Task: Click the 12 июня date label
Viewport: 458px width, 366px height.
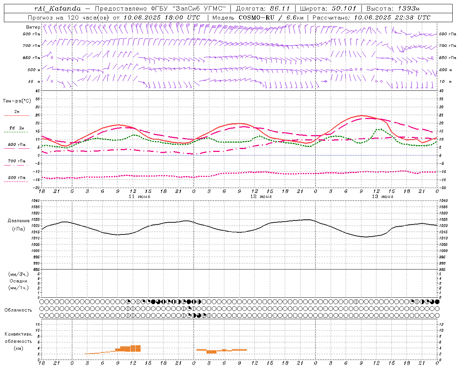Action: tap(261, 197)
